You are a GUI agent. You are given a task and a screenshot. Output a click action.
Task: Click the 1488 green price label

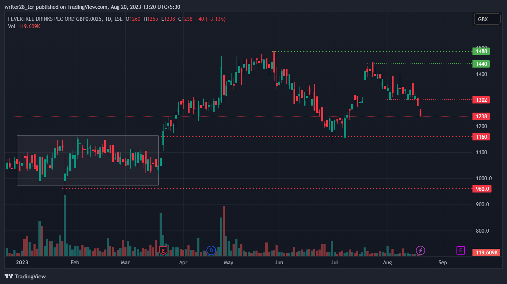pyautogui.click(x=481, y=51)
